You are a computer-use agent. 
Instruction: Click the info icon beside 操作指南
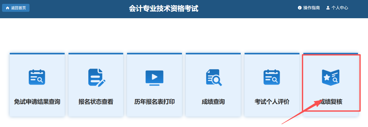[x=299, y=8]
